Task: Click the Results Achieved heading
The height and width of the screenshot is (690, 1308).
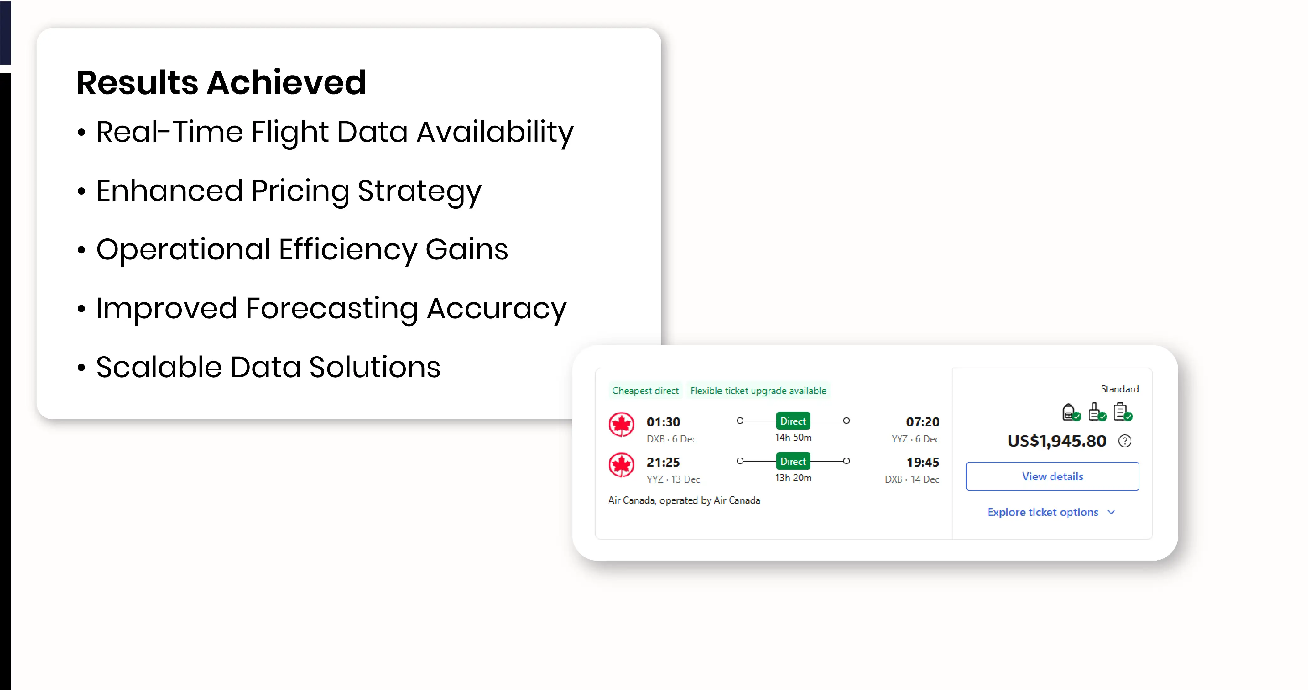Action: click(x=221, y=82)
